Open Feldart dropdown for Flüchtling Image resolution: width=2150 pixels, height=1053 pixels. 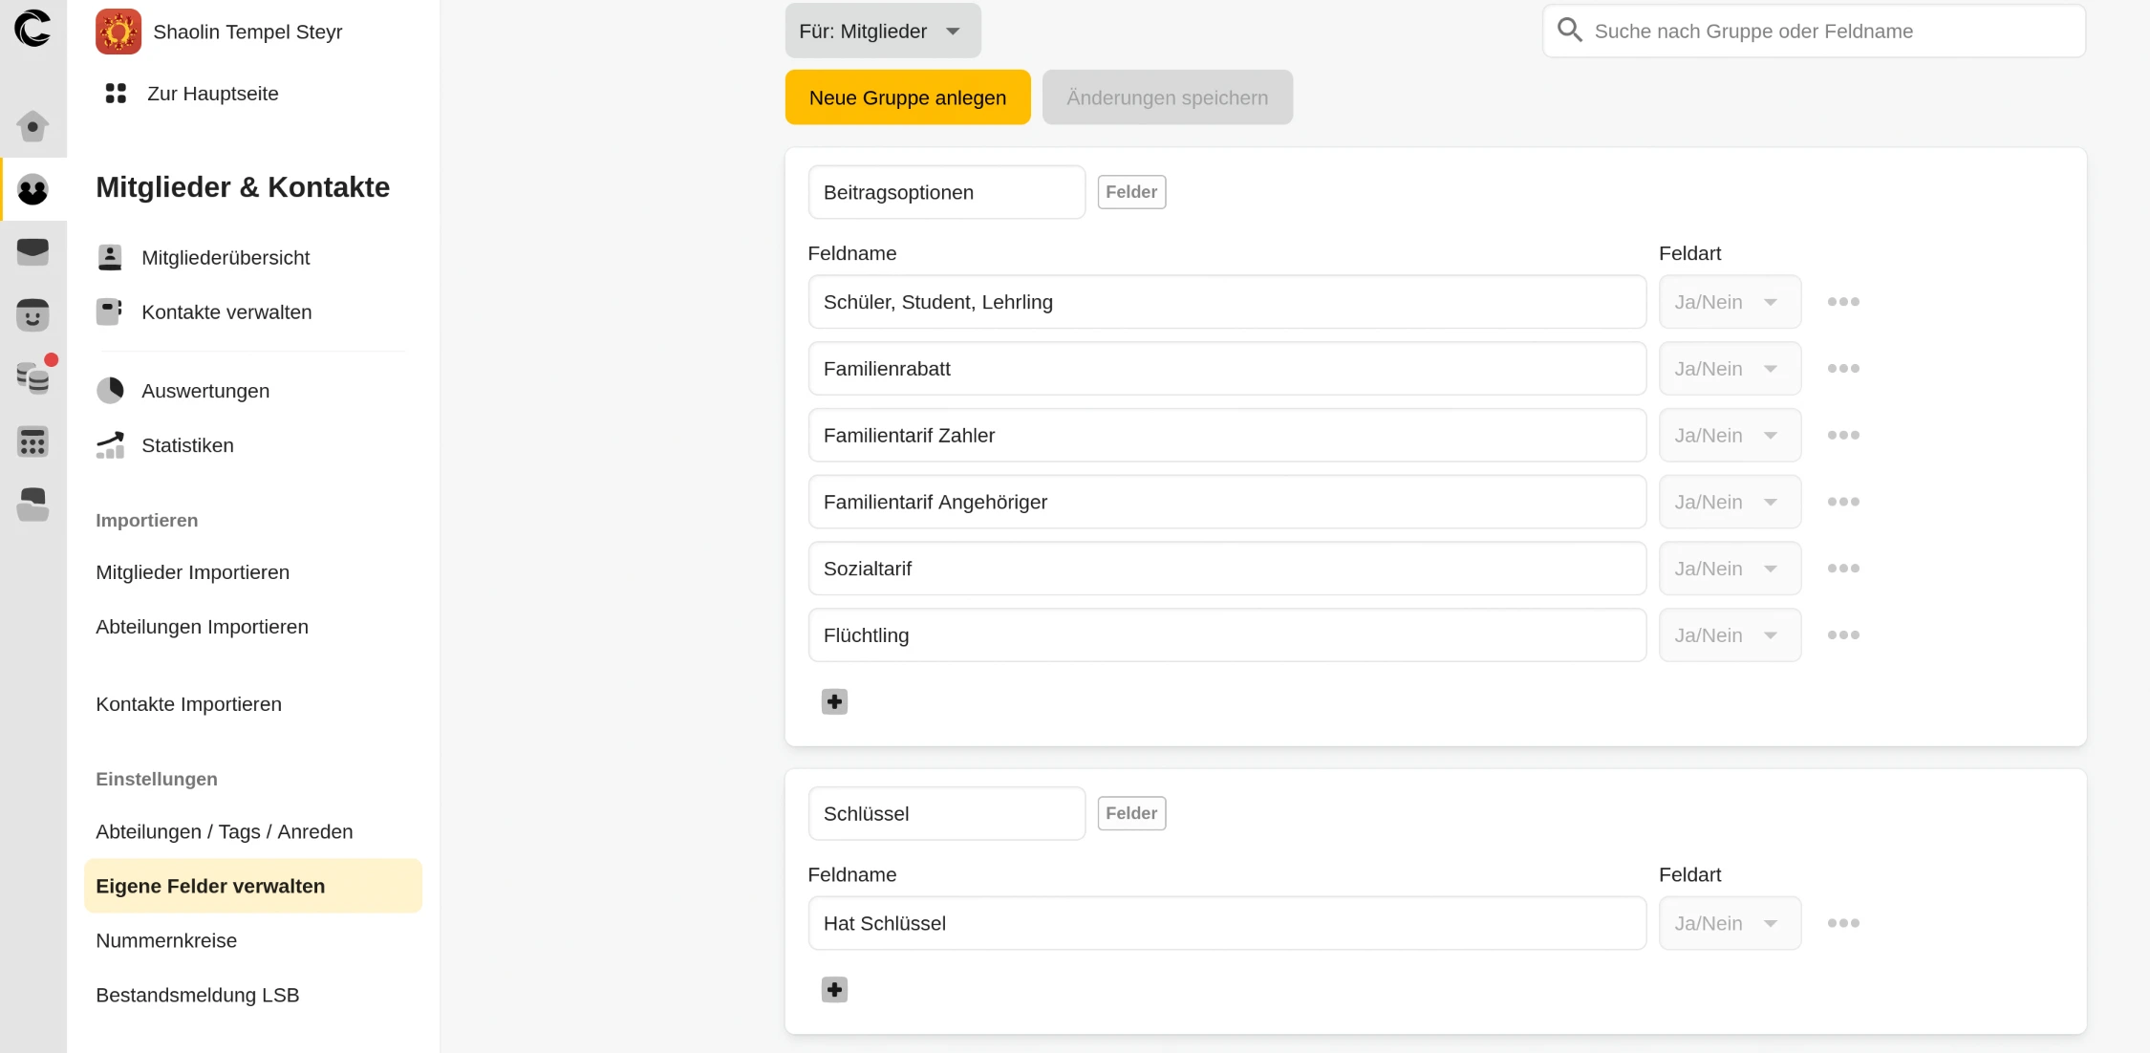1729,635
